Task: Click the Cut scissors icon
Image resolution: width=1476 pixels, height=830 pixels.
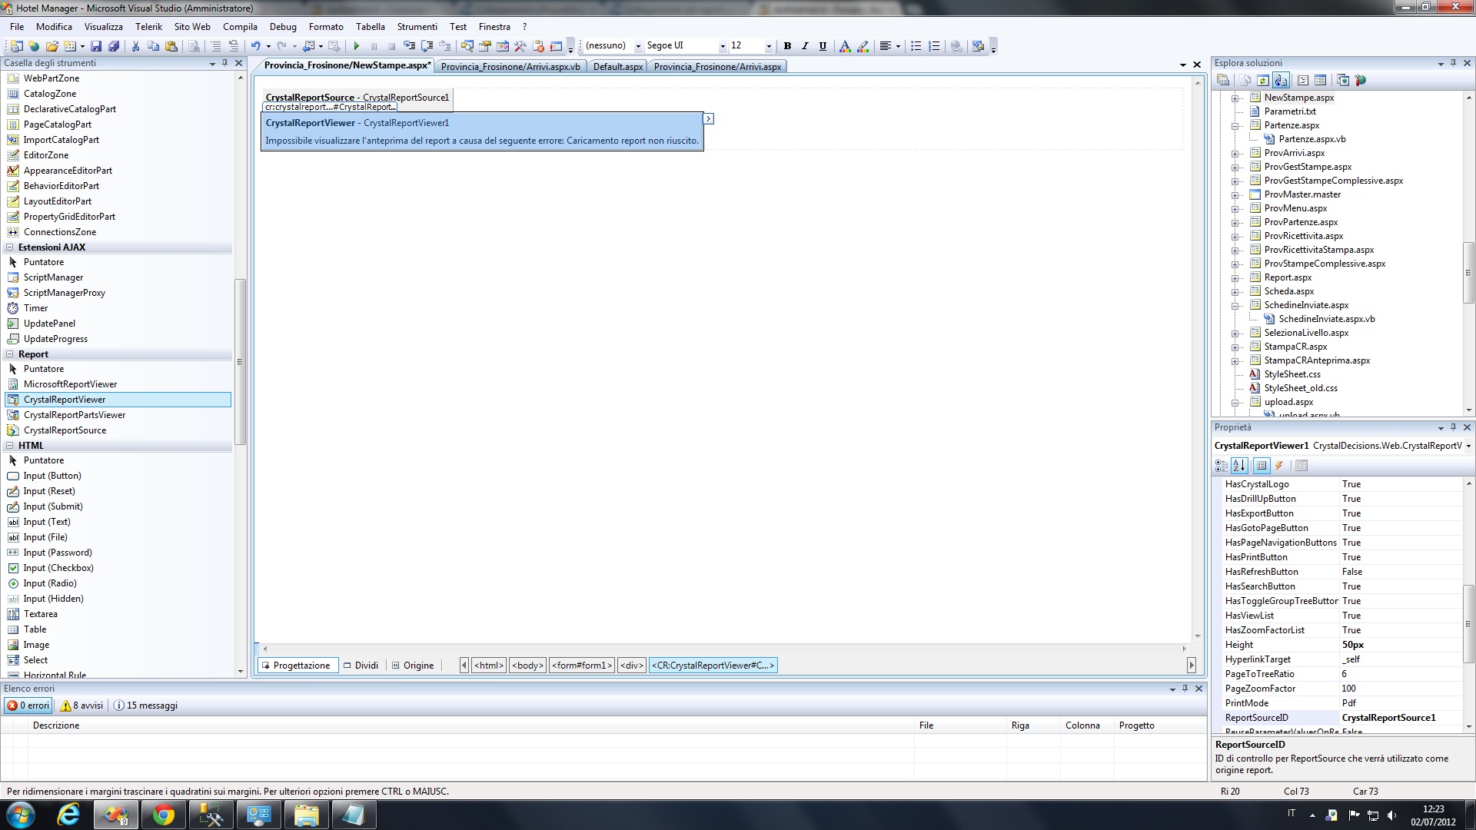Action: (x=135, y=46)
